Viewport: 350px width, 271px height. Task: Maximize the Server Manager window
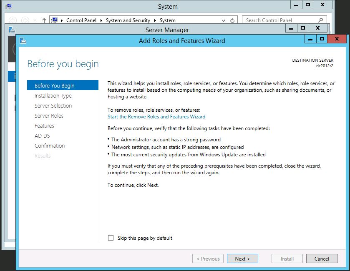point(303,28)
